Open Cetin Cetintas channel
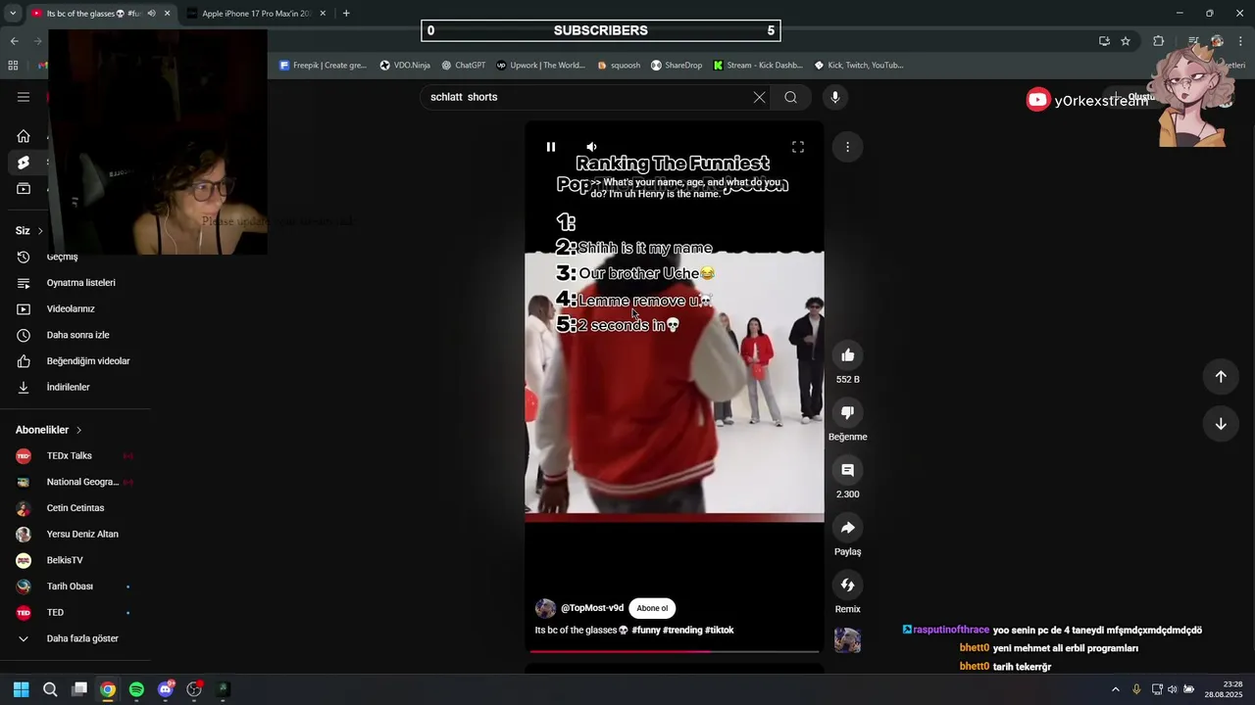This screenshot has height=705, width=1255. point(75,508)
